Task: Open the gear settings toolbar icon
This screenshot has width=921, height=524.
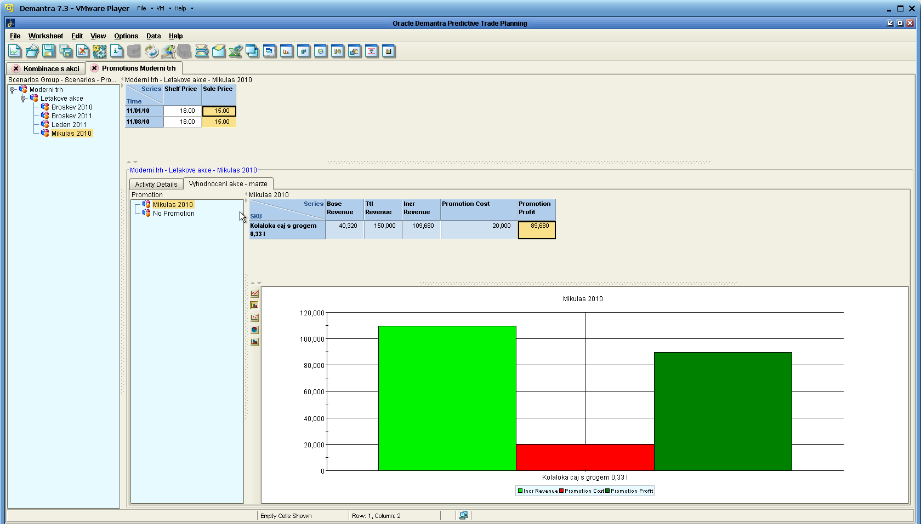Action: pos(100,51)
